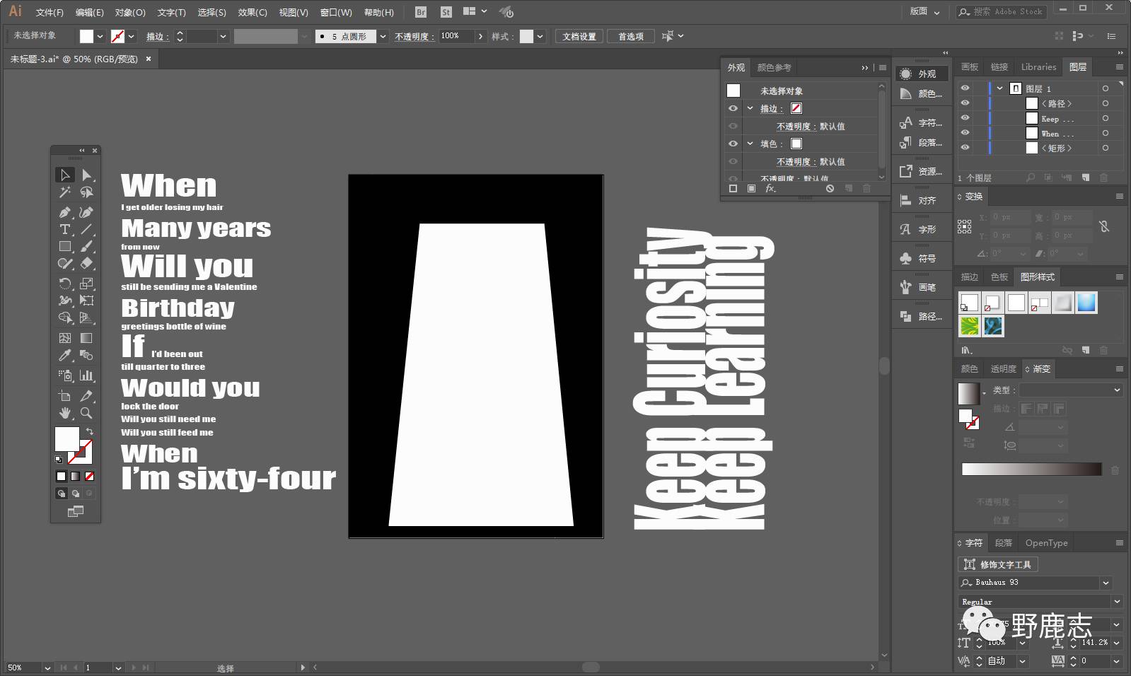Select the Rotate tool
This screenshot has height=676, width=1131.
[x=64, y=284]
